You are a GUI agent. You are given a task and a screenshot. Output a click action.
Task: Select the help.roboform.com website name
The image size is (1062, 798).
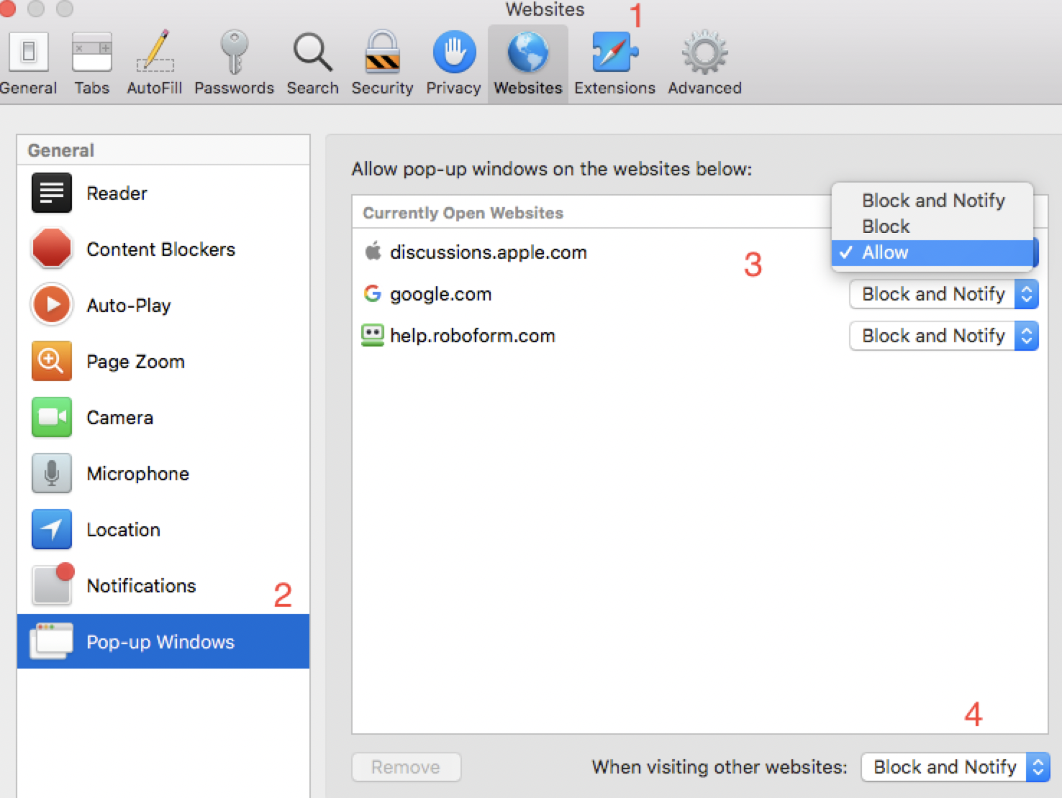(473, 336)
